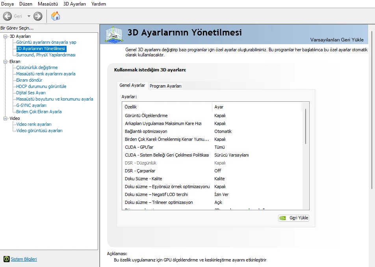Image resolution: width=375 pixels, height=267 pixels.
Task: Select the Görüntü Ölçeklendirme row
Action: tap(212, 116)
